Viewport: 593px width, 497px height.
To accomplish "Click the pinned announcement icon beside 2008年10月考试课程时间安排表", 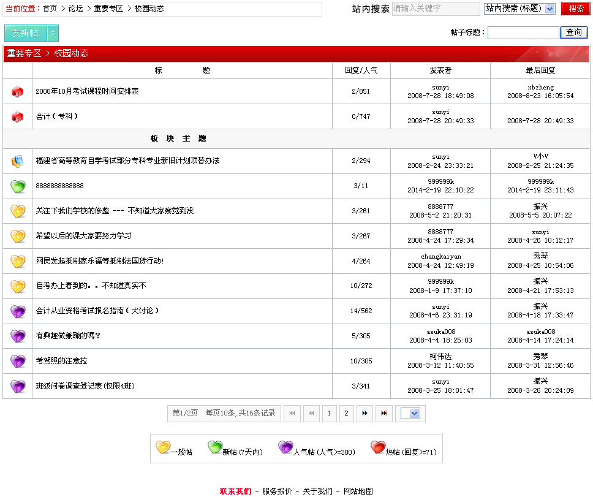I will pyautogui.click(x=17, y=92).
